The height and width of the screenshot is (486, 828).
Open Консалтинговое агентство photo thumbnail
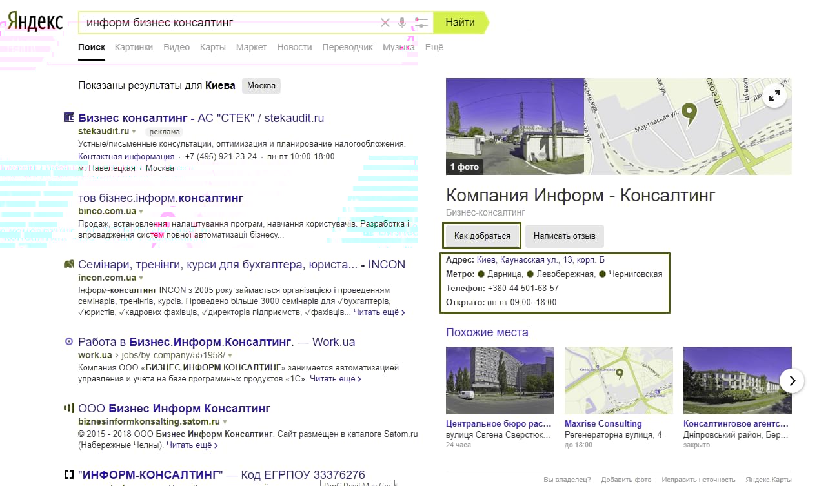tap(738, 380)
